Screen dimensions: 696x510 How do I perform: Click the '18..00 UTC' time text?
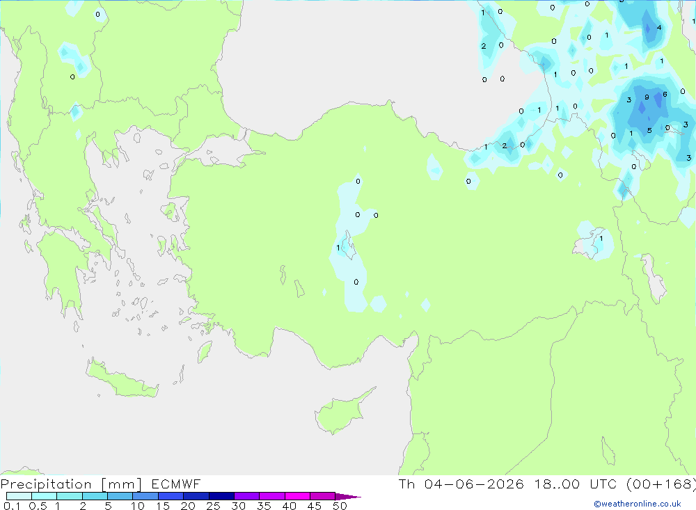[x=576, y=484]
